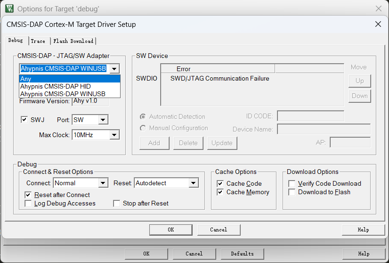
Task: Switch to the Trace tab
Action: click(38, 41)
